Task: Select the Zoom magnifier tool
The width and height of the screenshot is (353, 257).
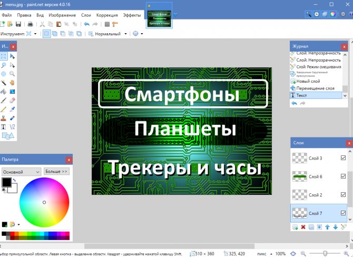Action: (13, 74)
